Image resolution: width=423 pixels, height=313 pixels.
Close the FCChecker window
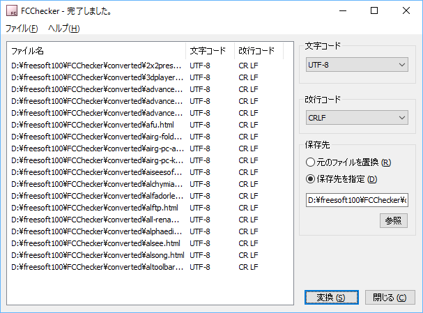pyautogui.click(x=406, y=10)
